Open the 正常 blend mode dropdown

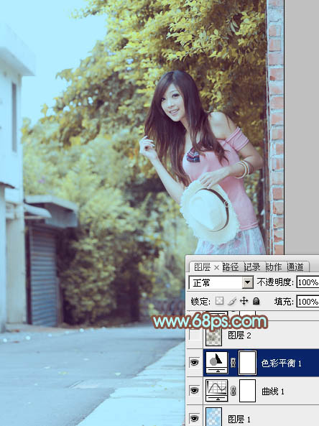pyautogui.click(x=221, y=283)
